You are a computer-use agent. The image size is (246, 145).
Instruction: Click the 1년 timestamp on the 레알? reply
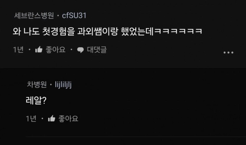pyautogui.click(x=31, y=119)
